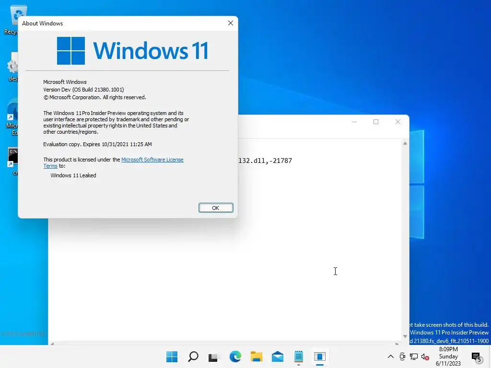Select the command prompt desktop shortcut
This screenshot has width=491, height=368.
[x=12, y=161]
